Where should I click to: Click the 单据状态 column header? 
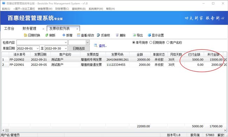[159, 54]
